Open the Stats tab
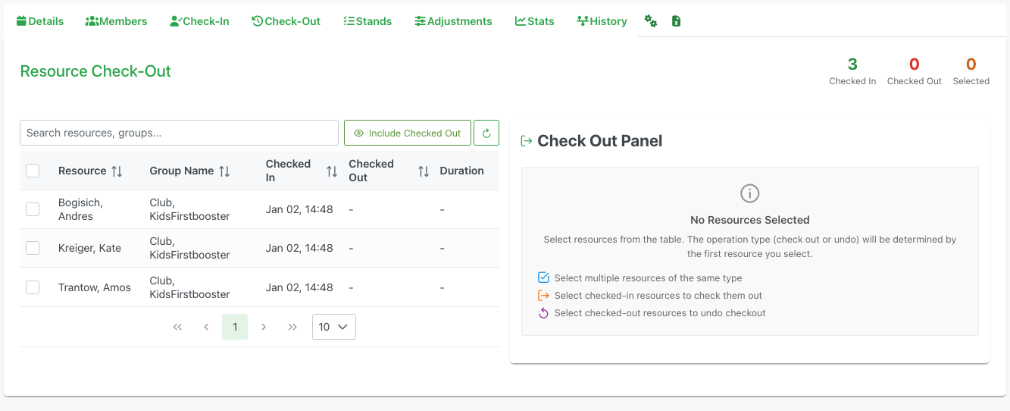Image resolution: width=1010 pixels, height=411 pixels. 534,21
